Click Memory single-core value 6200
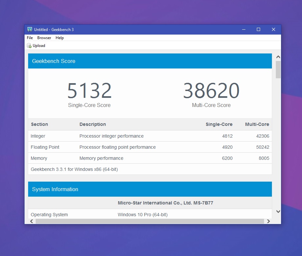 (x=227, y=158)
